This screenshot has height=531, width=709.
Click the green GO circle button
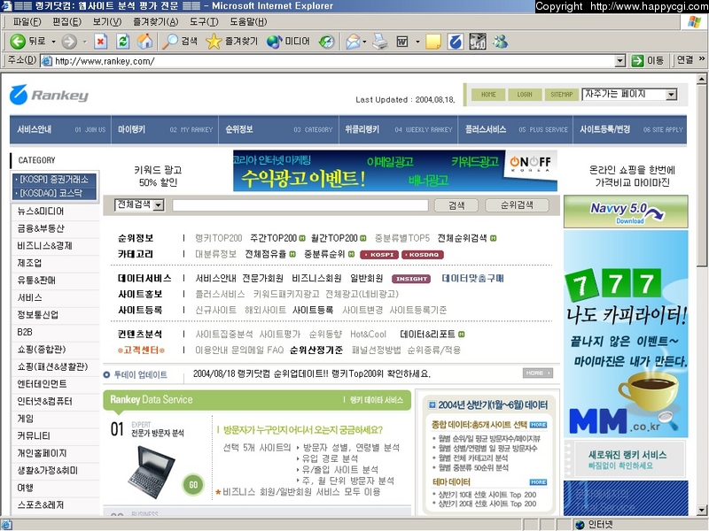coord(193,485)
